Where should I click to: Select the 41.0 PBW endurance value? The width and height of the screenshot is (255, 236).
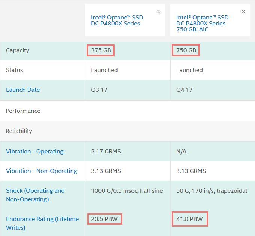point(189,219)
